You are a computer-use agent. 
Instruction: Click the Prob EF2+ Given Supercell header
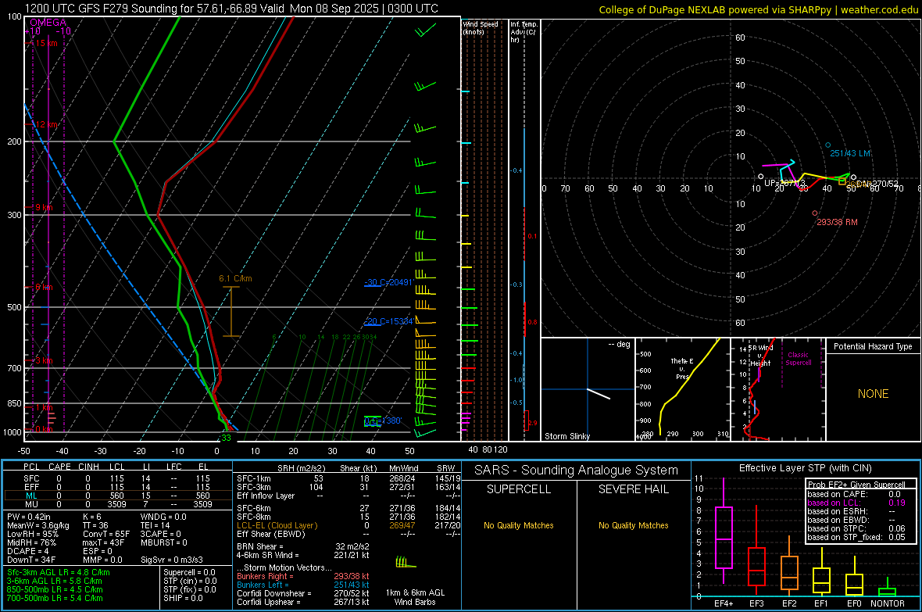[x=856, y=485]
